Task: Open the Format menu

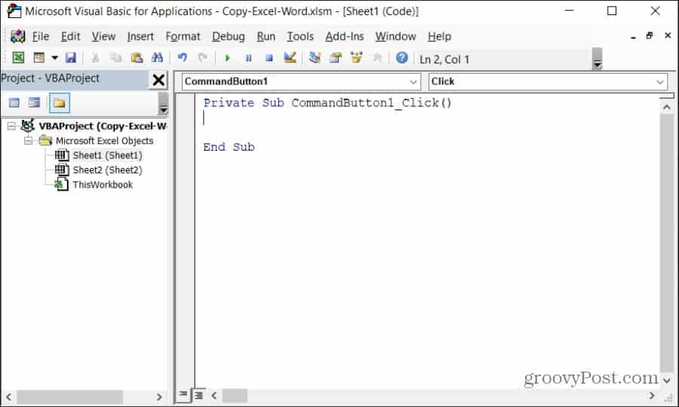Action: [x=183, y=37]
